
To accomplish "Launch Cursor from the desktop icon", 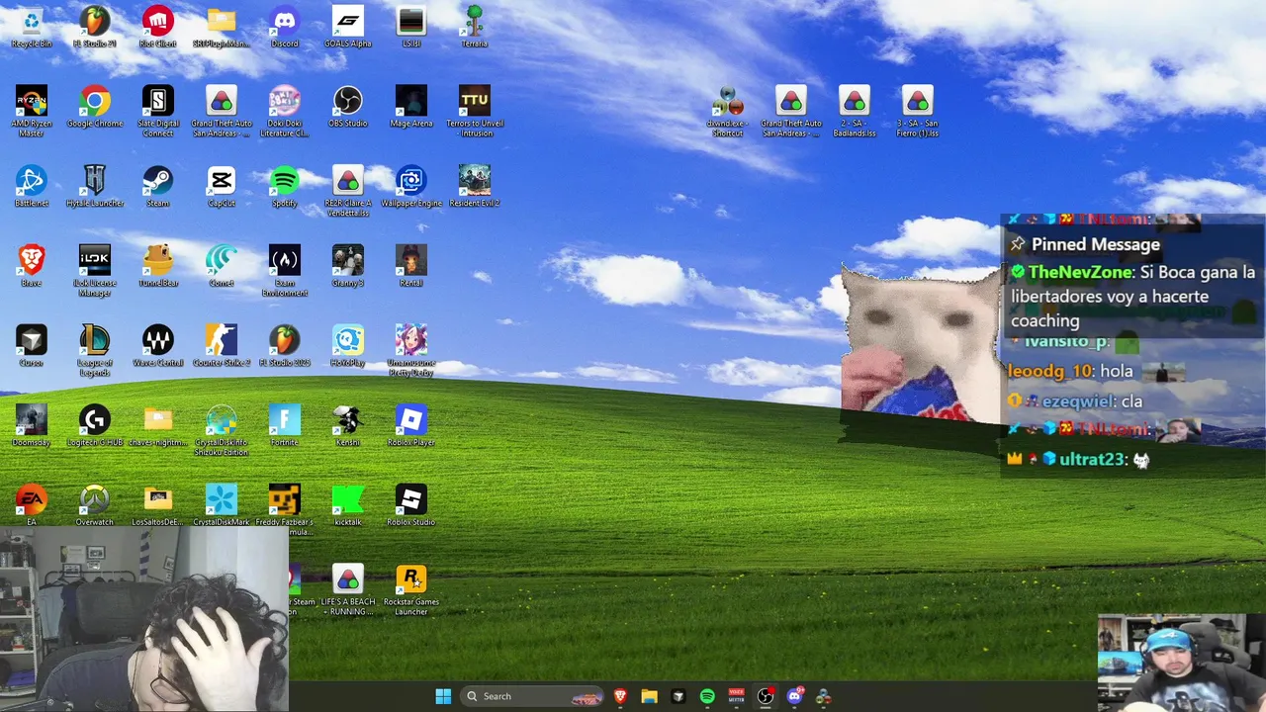I will coord(32,347).
